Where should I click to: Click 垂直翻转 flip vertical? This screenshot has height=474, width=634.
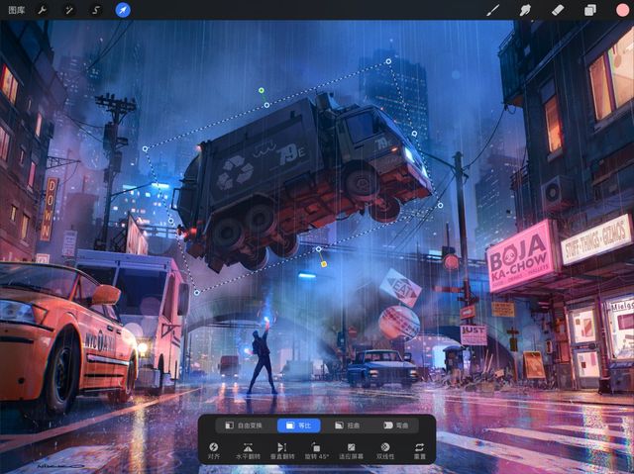click(x=282, y=450)
